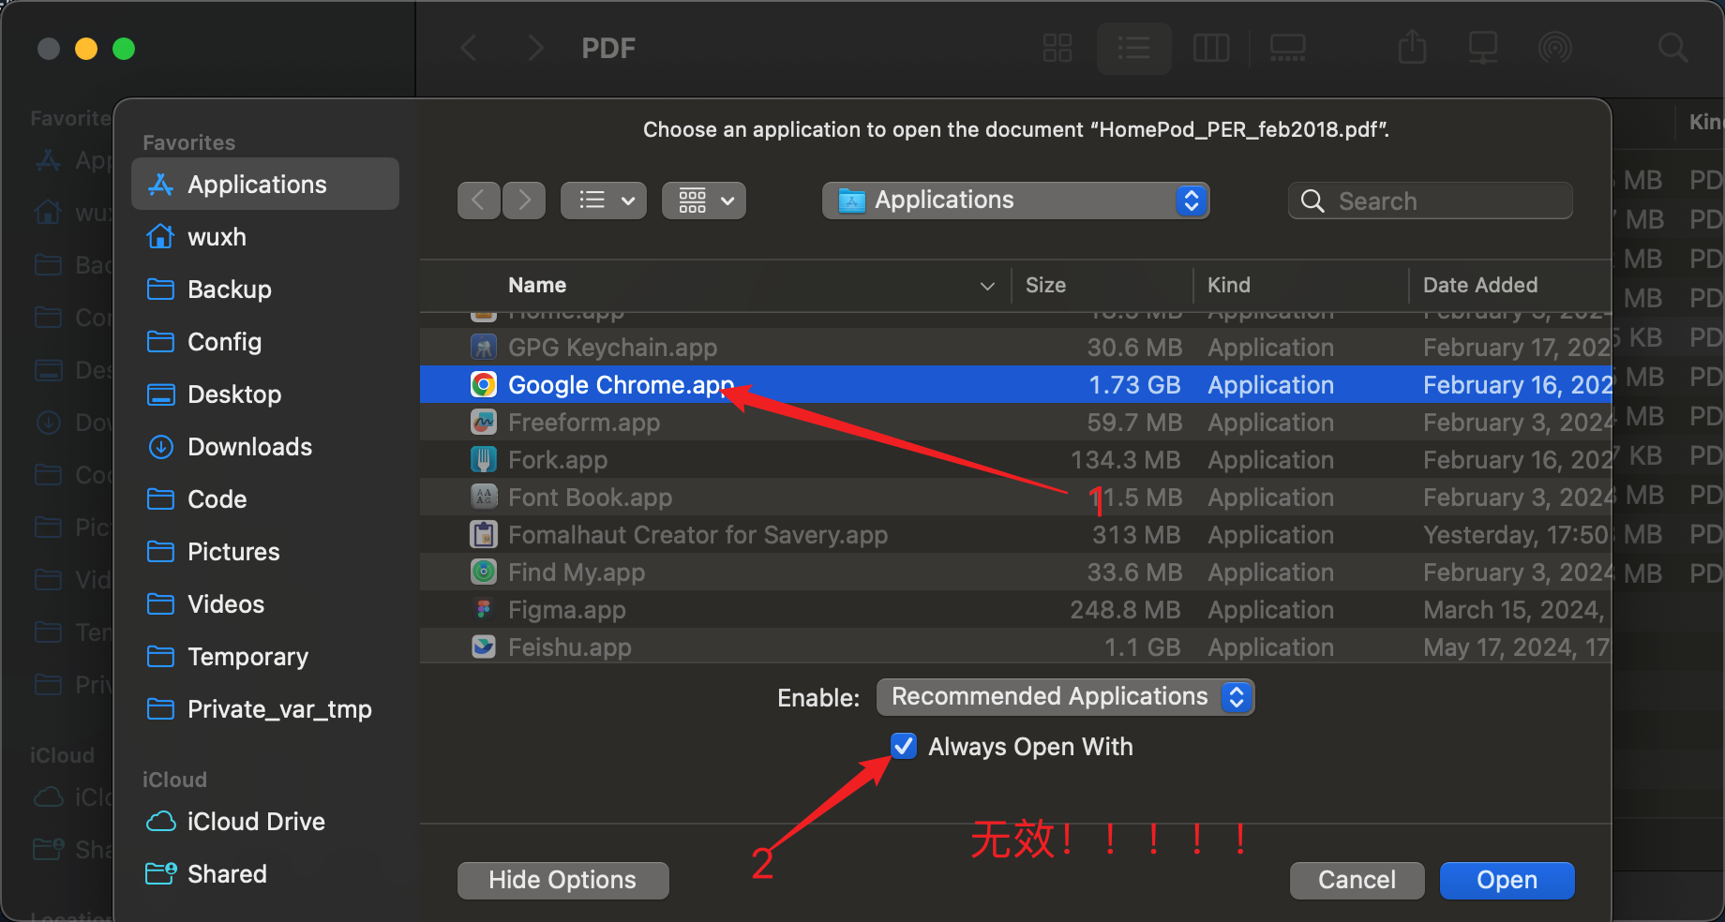Sort the list by Size column
The image size is (1725, 922).
click(1045, 285)
